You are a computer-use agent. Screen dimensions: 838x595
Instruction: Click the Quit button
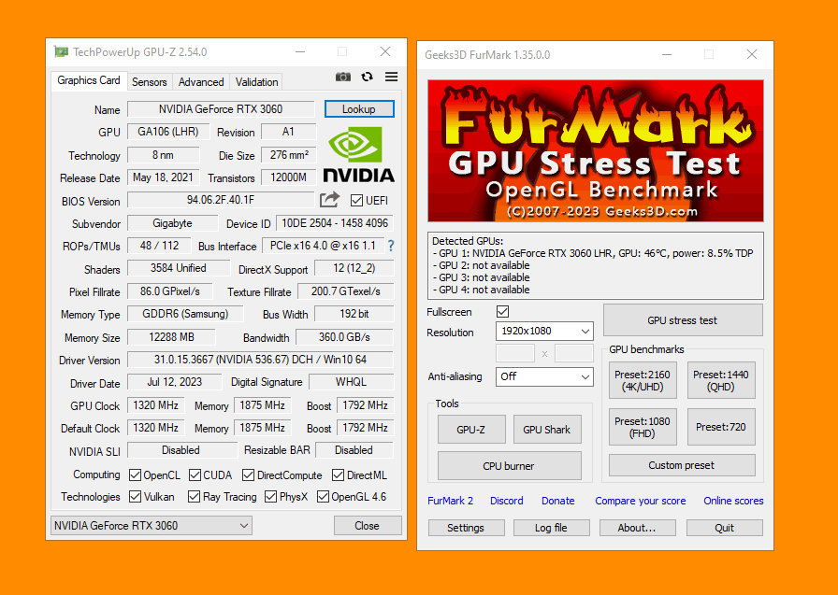(x=724, y=528)
